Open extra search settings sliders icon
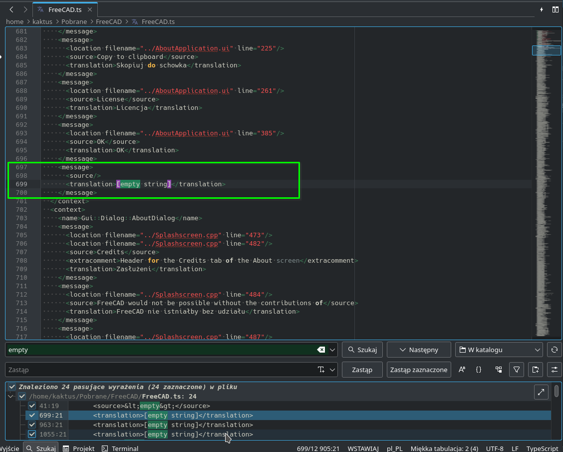Viewport: 563px width, 452px height. [x=554, y=370]
